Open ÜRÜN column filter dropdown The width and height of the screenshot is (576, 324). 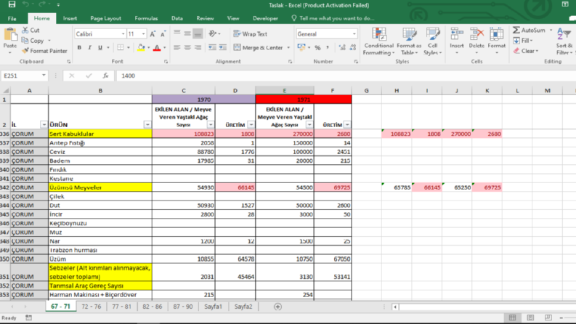point(147,124)
